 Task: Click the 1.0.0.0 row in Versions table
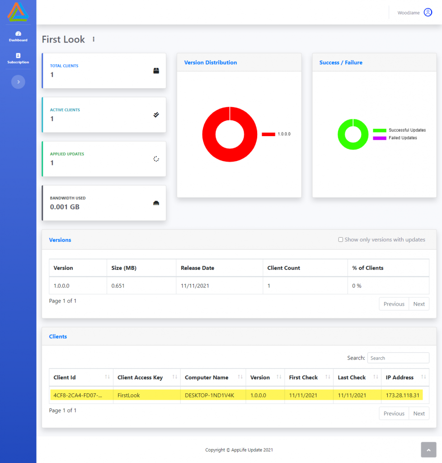(239, 286)
